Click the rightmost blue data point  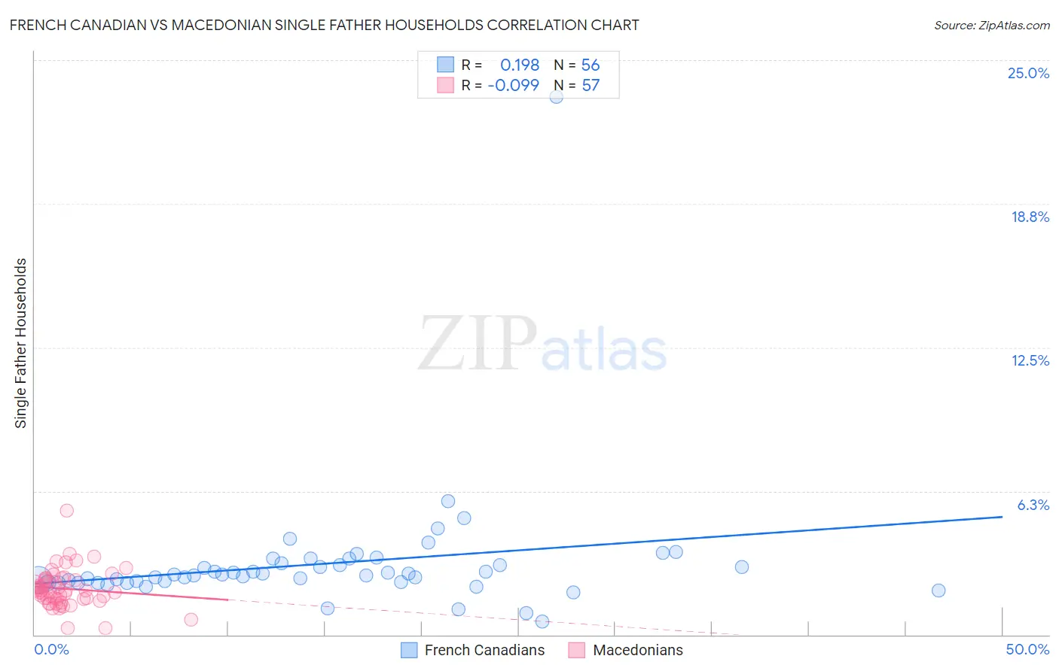938,591
